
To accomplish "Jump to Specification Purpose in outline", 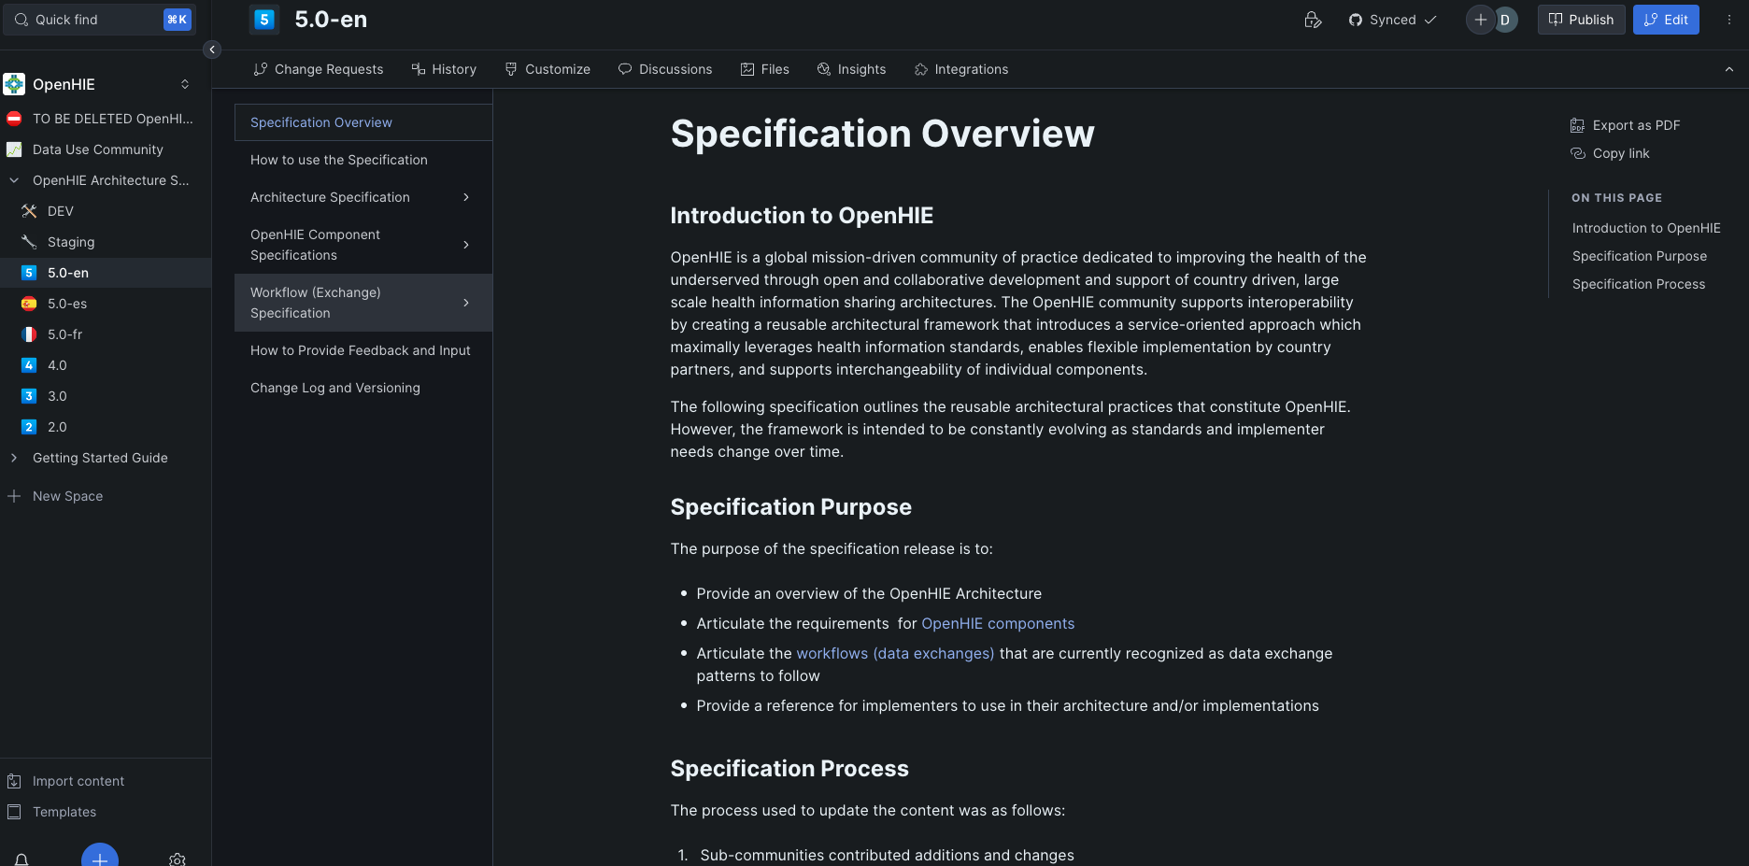I will (x=1640, y=256).
